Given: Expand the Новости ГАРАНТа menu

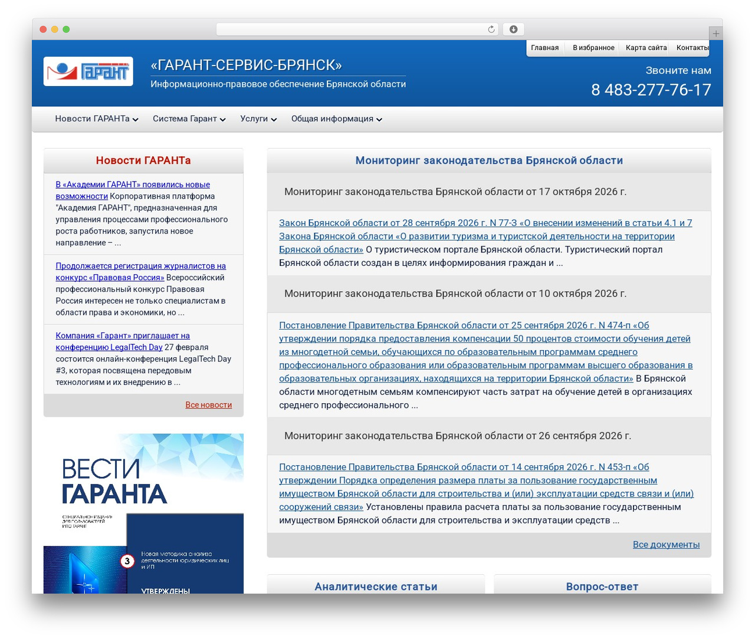Looking at the screenshot, I should point(97,119).
